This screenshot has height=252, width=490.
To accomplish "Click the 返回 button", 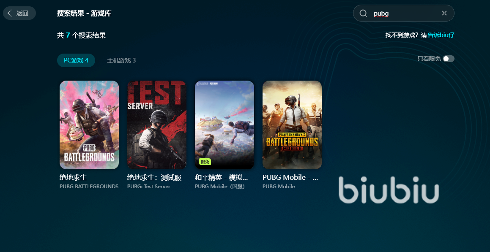I will pyautogui.click(x=19, y=13).
